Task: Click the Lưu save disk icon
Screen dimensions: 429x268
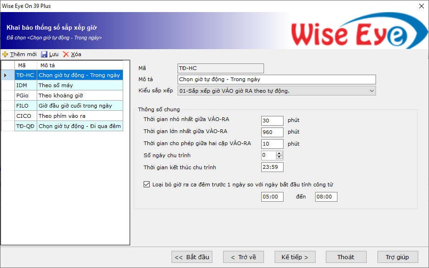Action: pyautogui.click(x=44, y=54)
